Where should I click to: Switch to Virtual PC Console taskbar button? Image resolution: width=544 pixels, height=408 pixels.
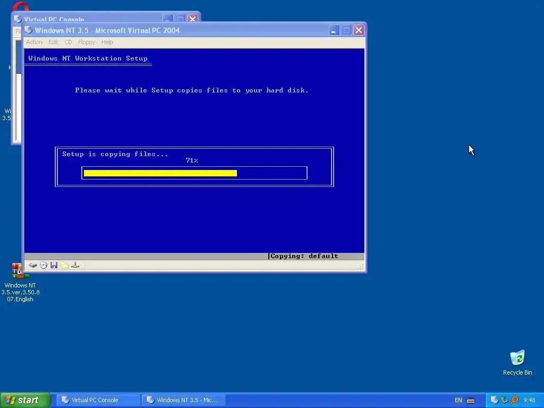(x=98, y=400)
